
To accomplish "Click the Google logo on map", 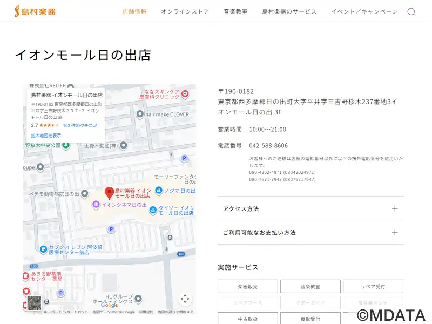I will point(110,305).
